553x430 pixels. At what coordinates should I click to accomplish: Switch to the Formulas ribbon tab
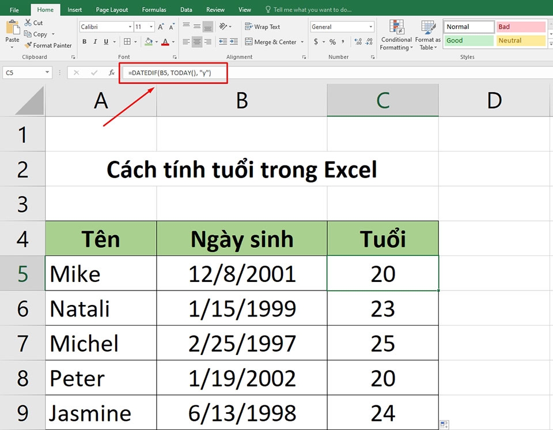click(154, 9)
